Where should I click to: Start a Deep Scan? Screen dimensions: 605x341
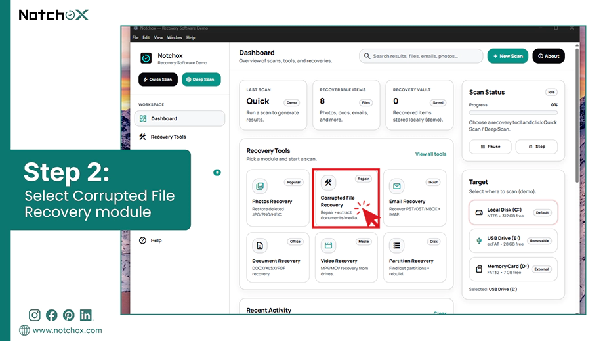point(201,80)
